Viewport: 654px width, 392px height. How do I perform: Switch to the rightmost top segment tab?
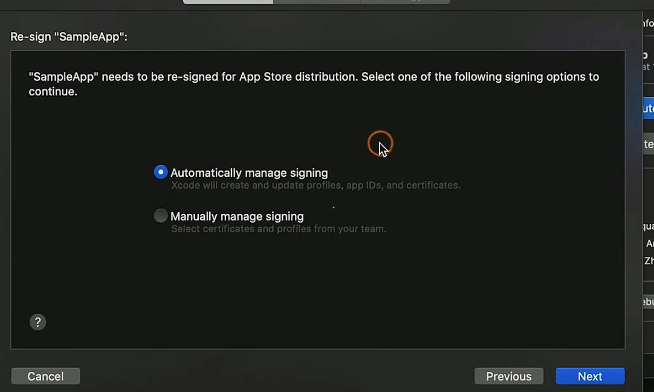pyautogui.click(x=405, y=2)
